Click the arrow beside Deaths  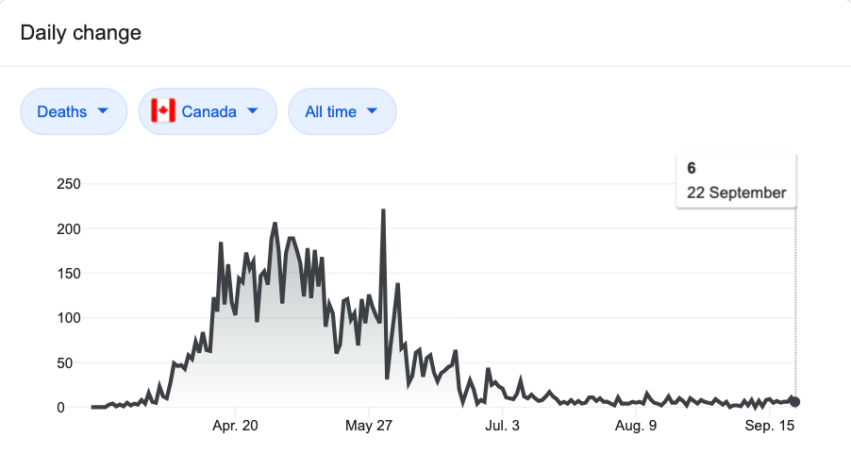pyautogui.click(x=103, y=110)
